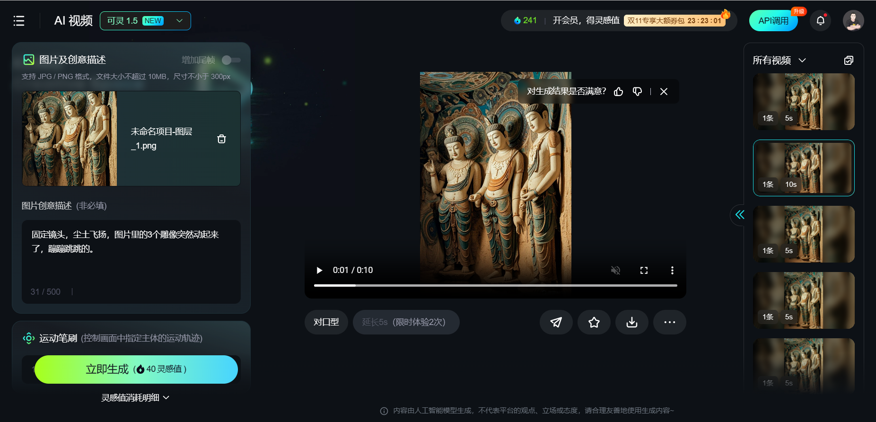Image resolution: width=876 pixels, height=422 pixels.
Task: Expand the 灵感值消耗明细 details
Action: pos(135,398)
